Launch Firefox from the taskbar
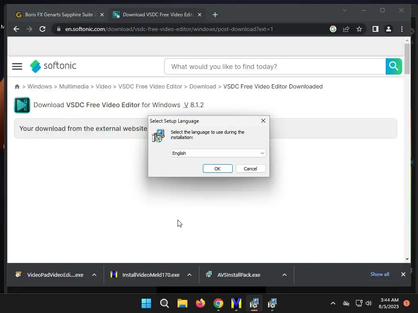418x313 pixels. pyautogui.click(x=200, y=303)
